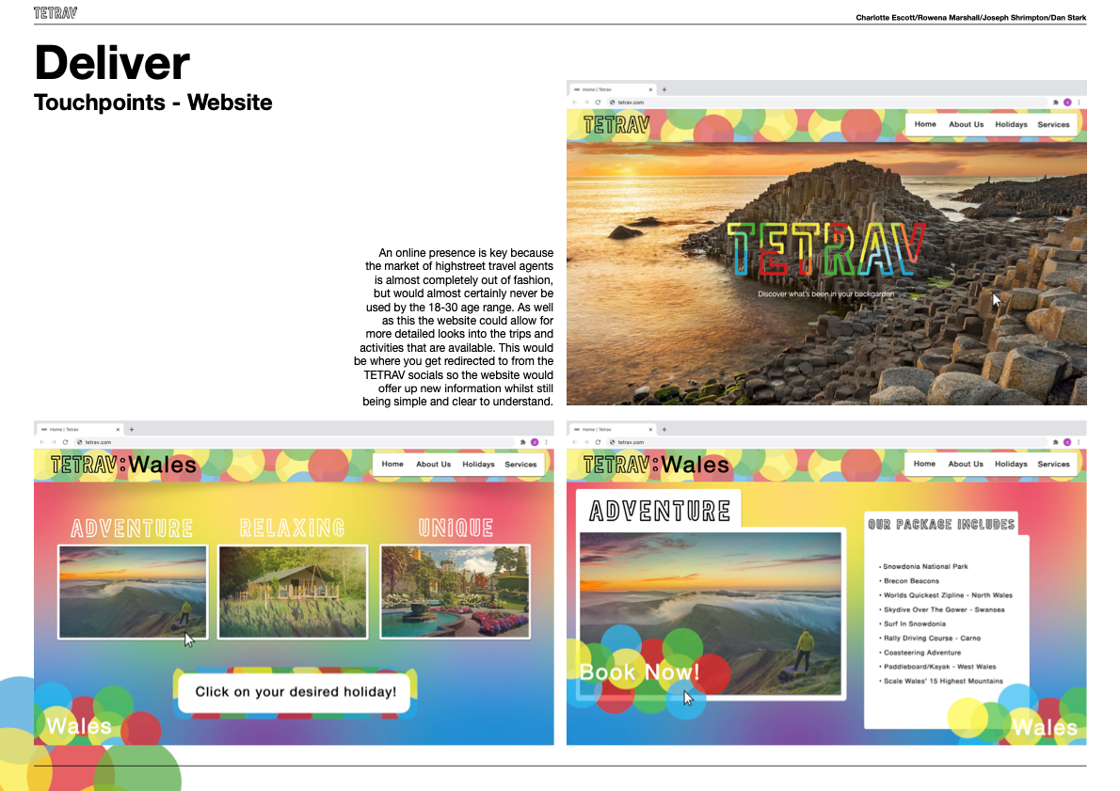Click TETRAV header logo on the sunset homepage
1120x791 pixels.
click(616, 126)
